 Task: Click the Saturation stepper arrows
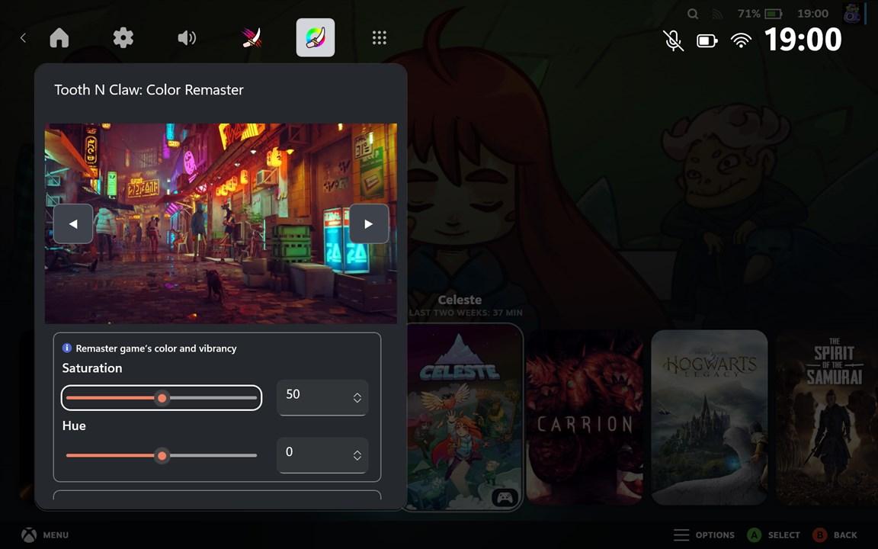[x=357, y=398]
